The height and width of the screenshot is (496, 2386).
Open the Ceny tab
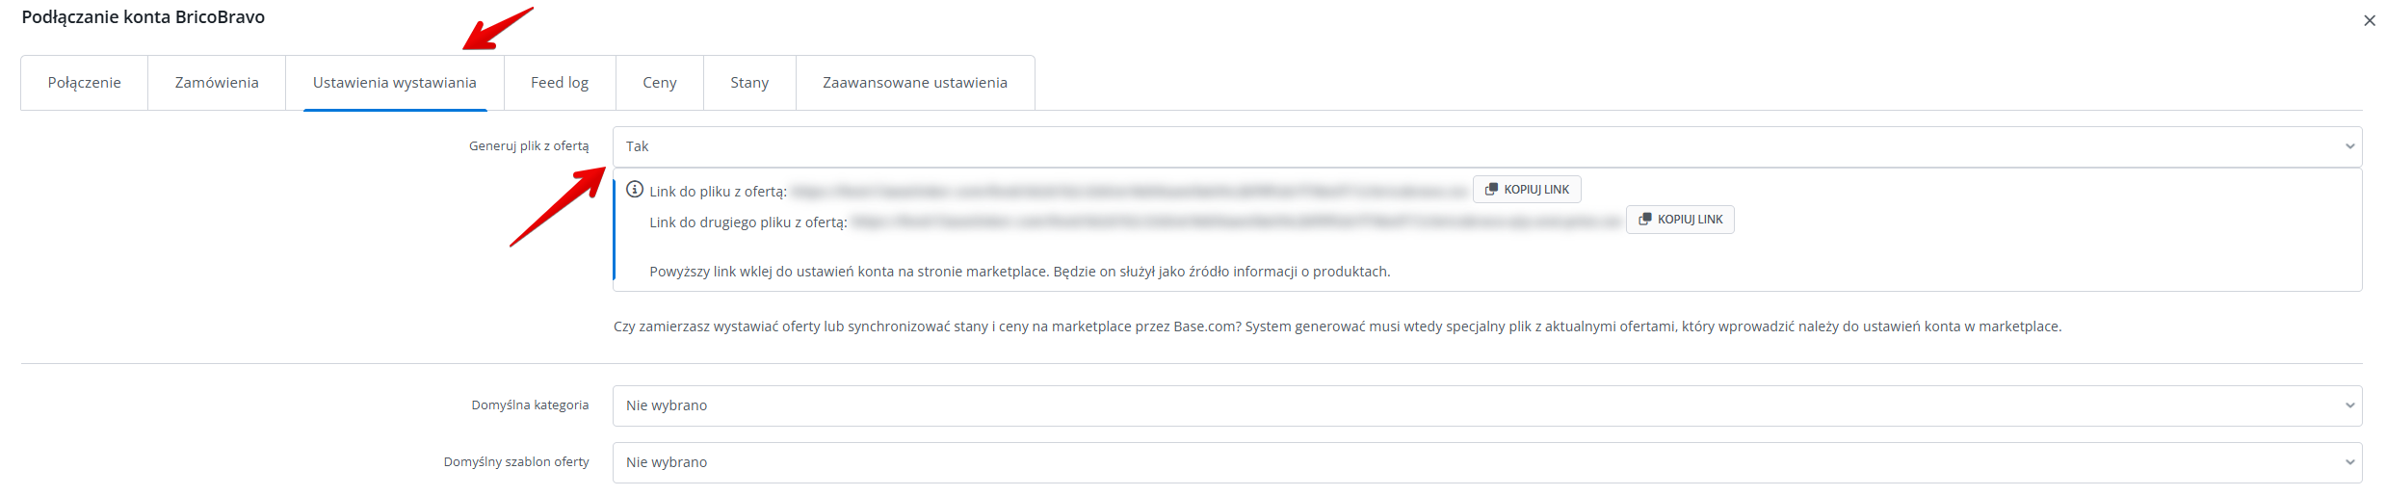[x=660, y=83]
